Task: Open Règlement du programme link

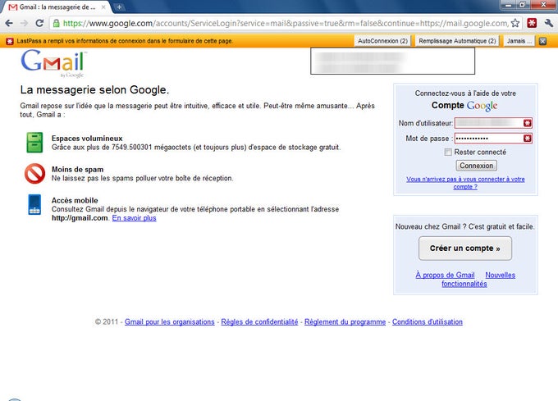Action: pos(345,321)
